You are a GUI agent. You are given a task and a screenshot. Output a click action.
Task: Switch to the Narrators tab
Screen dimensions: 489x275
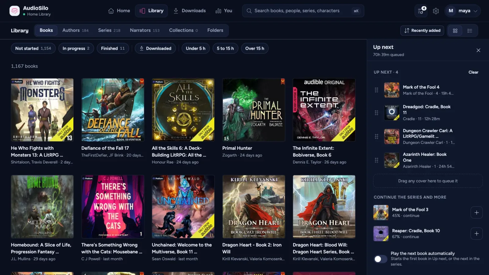pyautogui.click(x=145, y=30)
